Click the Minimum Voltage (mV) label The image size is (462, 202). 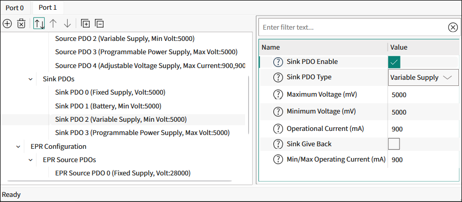321,111
